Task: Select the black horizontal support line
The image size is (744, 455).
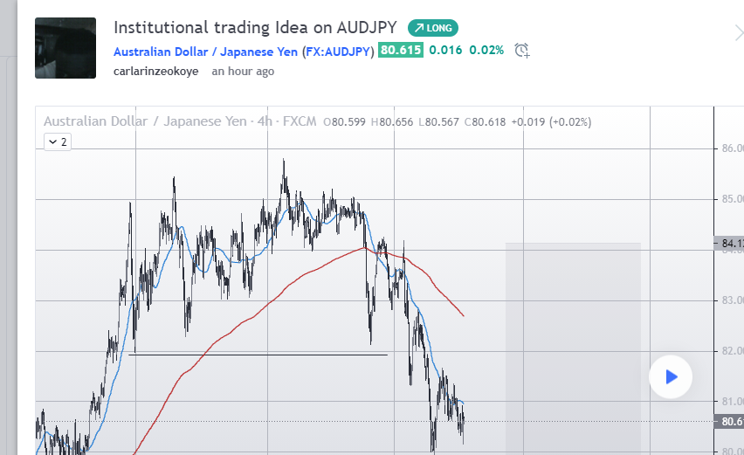Action: point(258,355)
